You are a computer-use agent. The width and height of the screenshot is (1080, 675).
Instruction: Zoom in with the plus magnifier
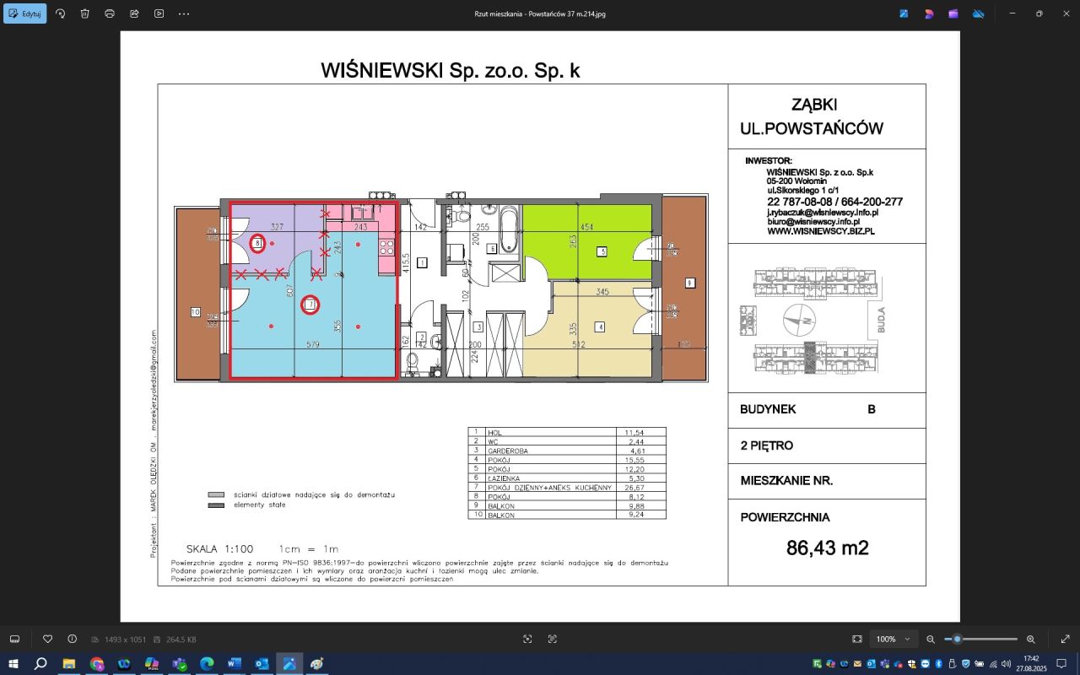(1031, 639)
